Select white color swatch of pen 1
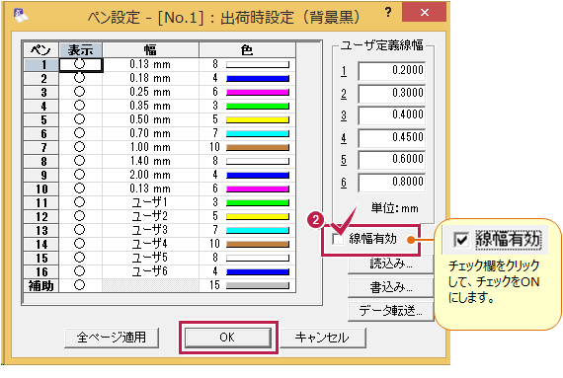Image resolution: width=563 pixels, height=378 pixels. pos(258,64)
